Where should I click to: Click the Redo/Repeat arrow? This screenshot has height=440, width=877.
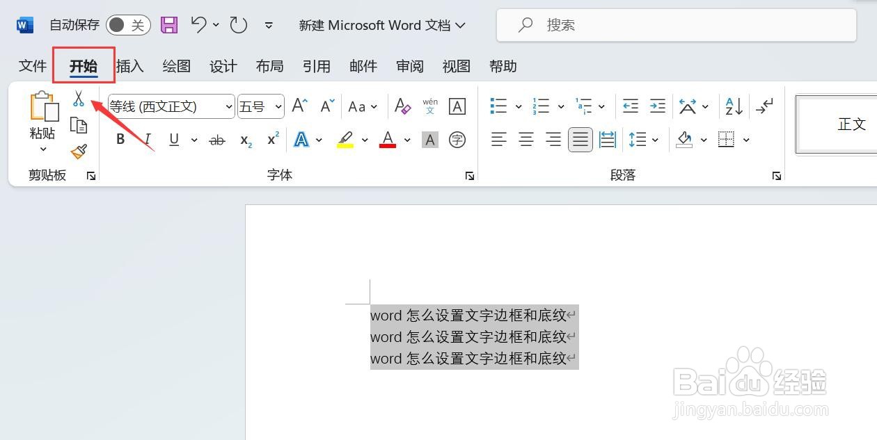tap(239, 25)
